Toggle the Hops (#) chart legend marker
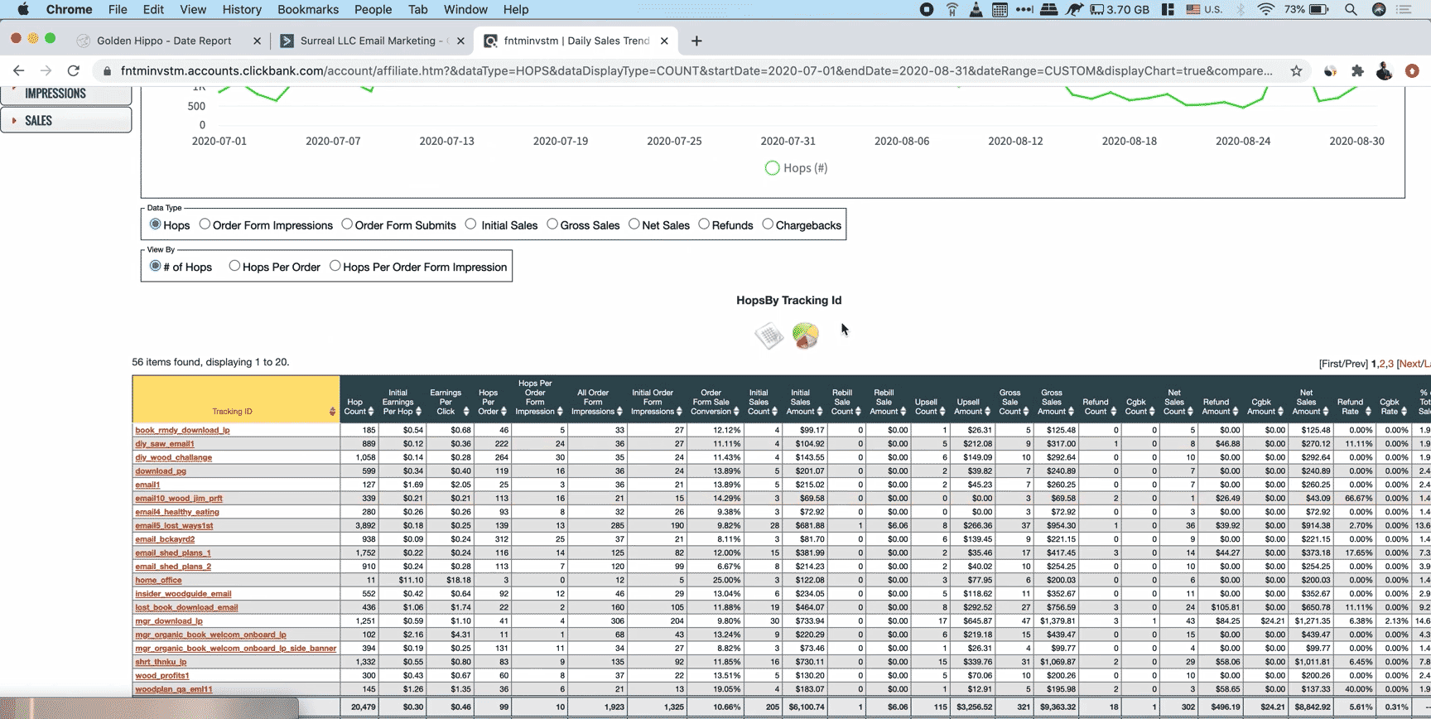The width and height of the screenshot is (1431, 719). click(772, 168)
